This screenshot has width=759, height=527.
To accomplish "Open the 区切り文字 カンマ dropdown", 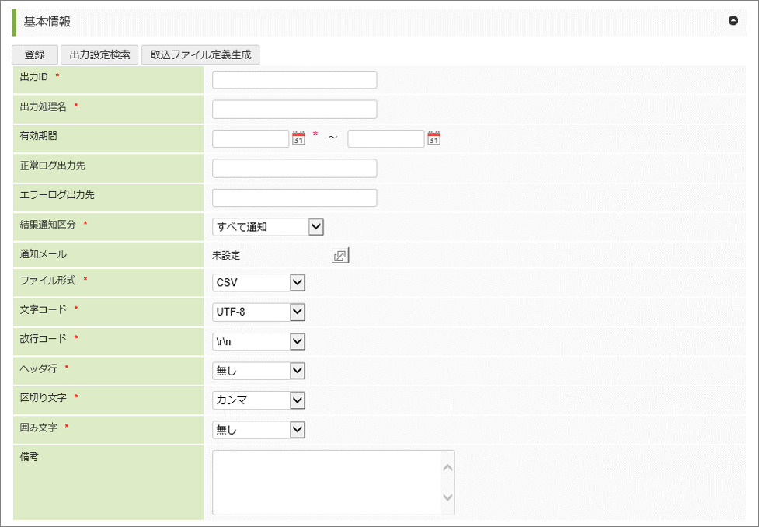I will point(259,400).
